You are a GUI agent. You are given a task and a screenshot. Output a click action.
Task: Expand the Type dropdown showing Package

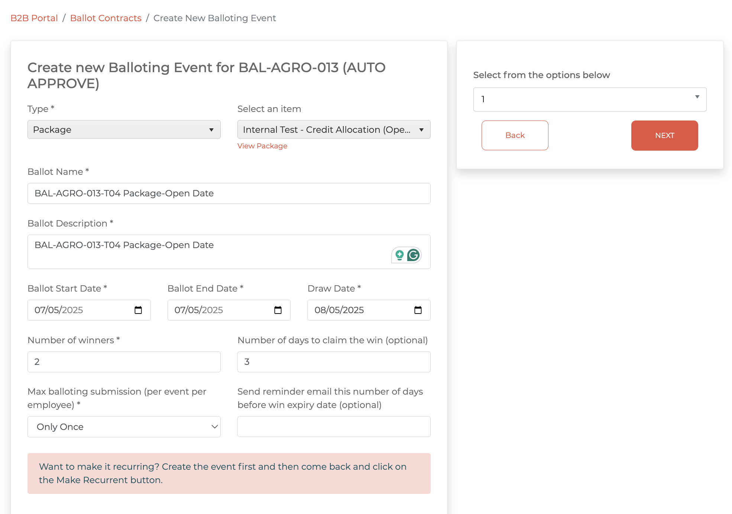124,129
